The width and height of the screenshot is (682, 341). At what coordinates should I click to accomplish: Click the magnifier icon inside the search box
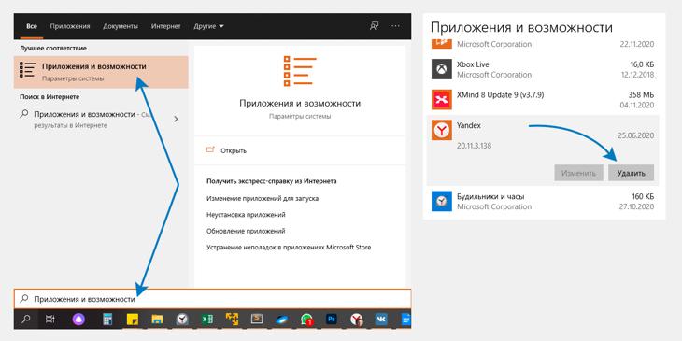[24, 299]
